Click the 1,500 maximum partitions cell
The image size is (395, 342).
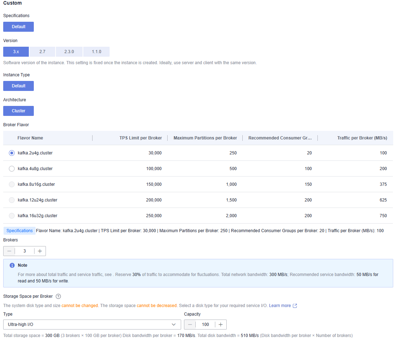click(x=231, y=200)
